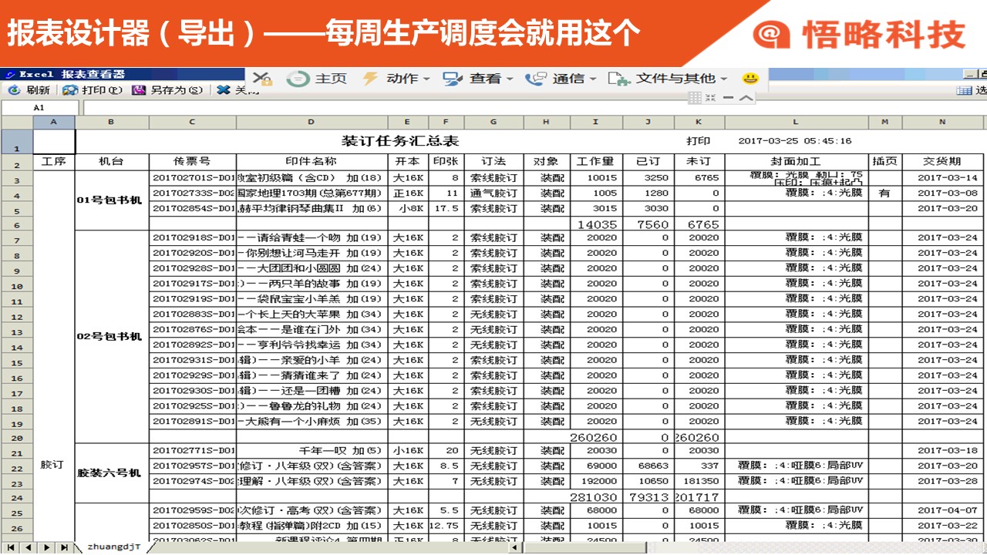
Task: Select column header L
Action: click(797, 122)
